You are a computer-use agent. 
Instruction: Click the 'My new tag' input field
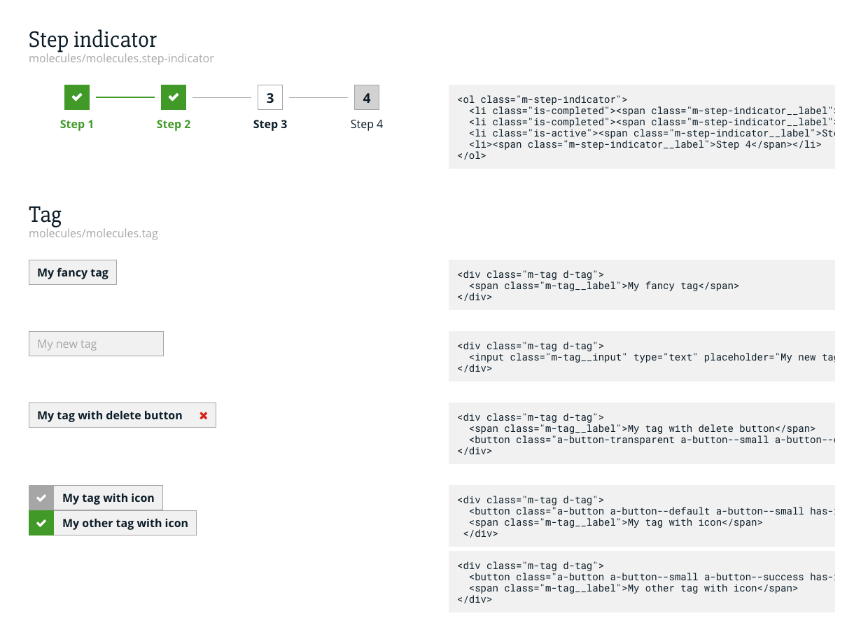click(96, 344)
